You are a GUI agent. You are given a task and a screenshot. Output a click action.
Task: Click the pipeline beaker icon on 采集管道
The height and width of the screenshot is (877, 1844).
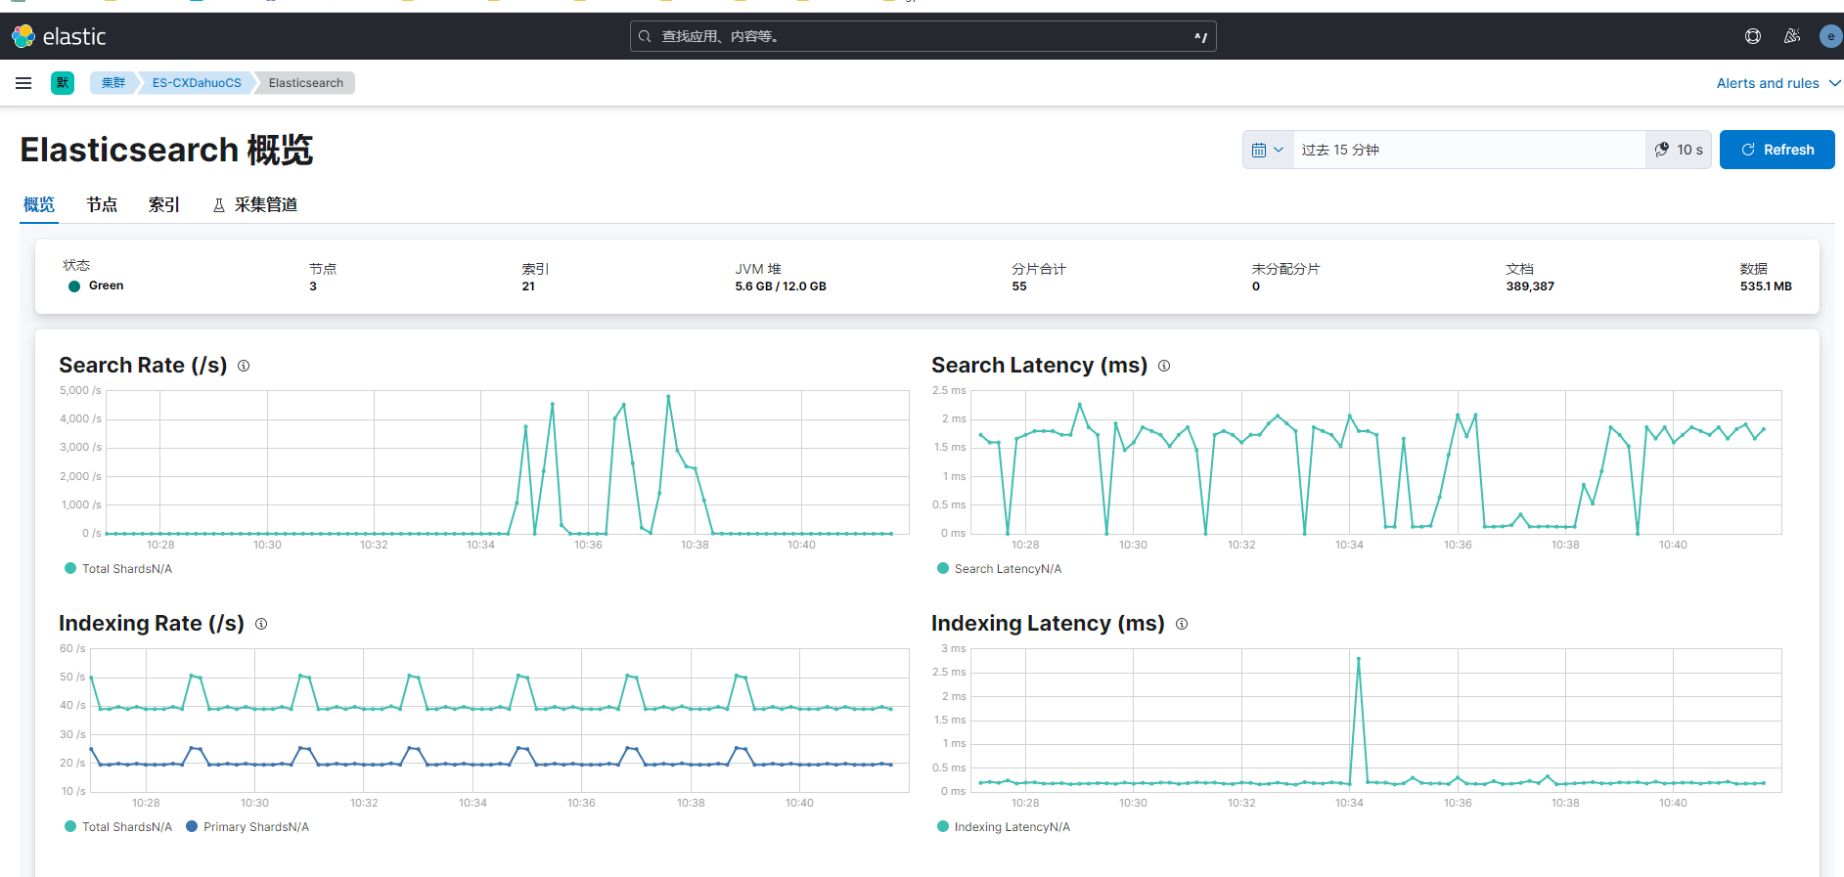pos(219,205)
